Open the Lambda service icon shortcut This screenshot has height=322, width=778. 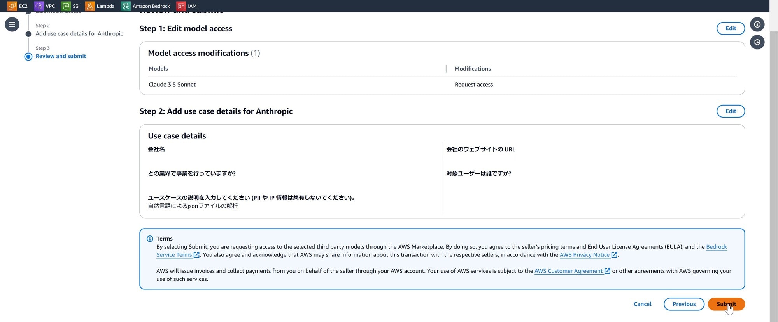(90, 6)
